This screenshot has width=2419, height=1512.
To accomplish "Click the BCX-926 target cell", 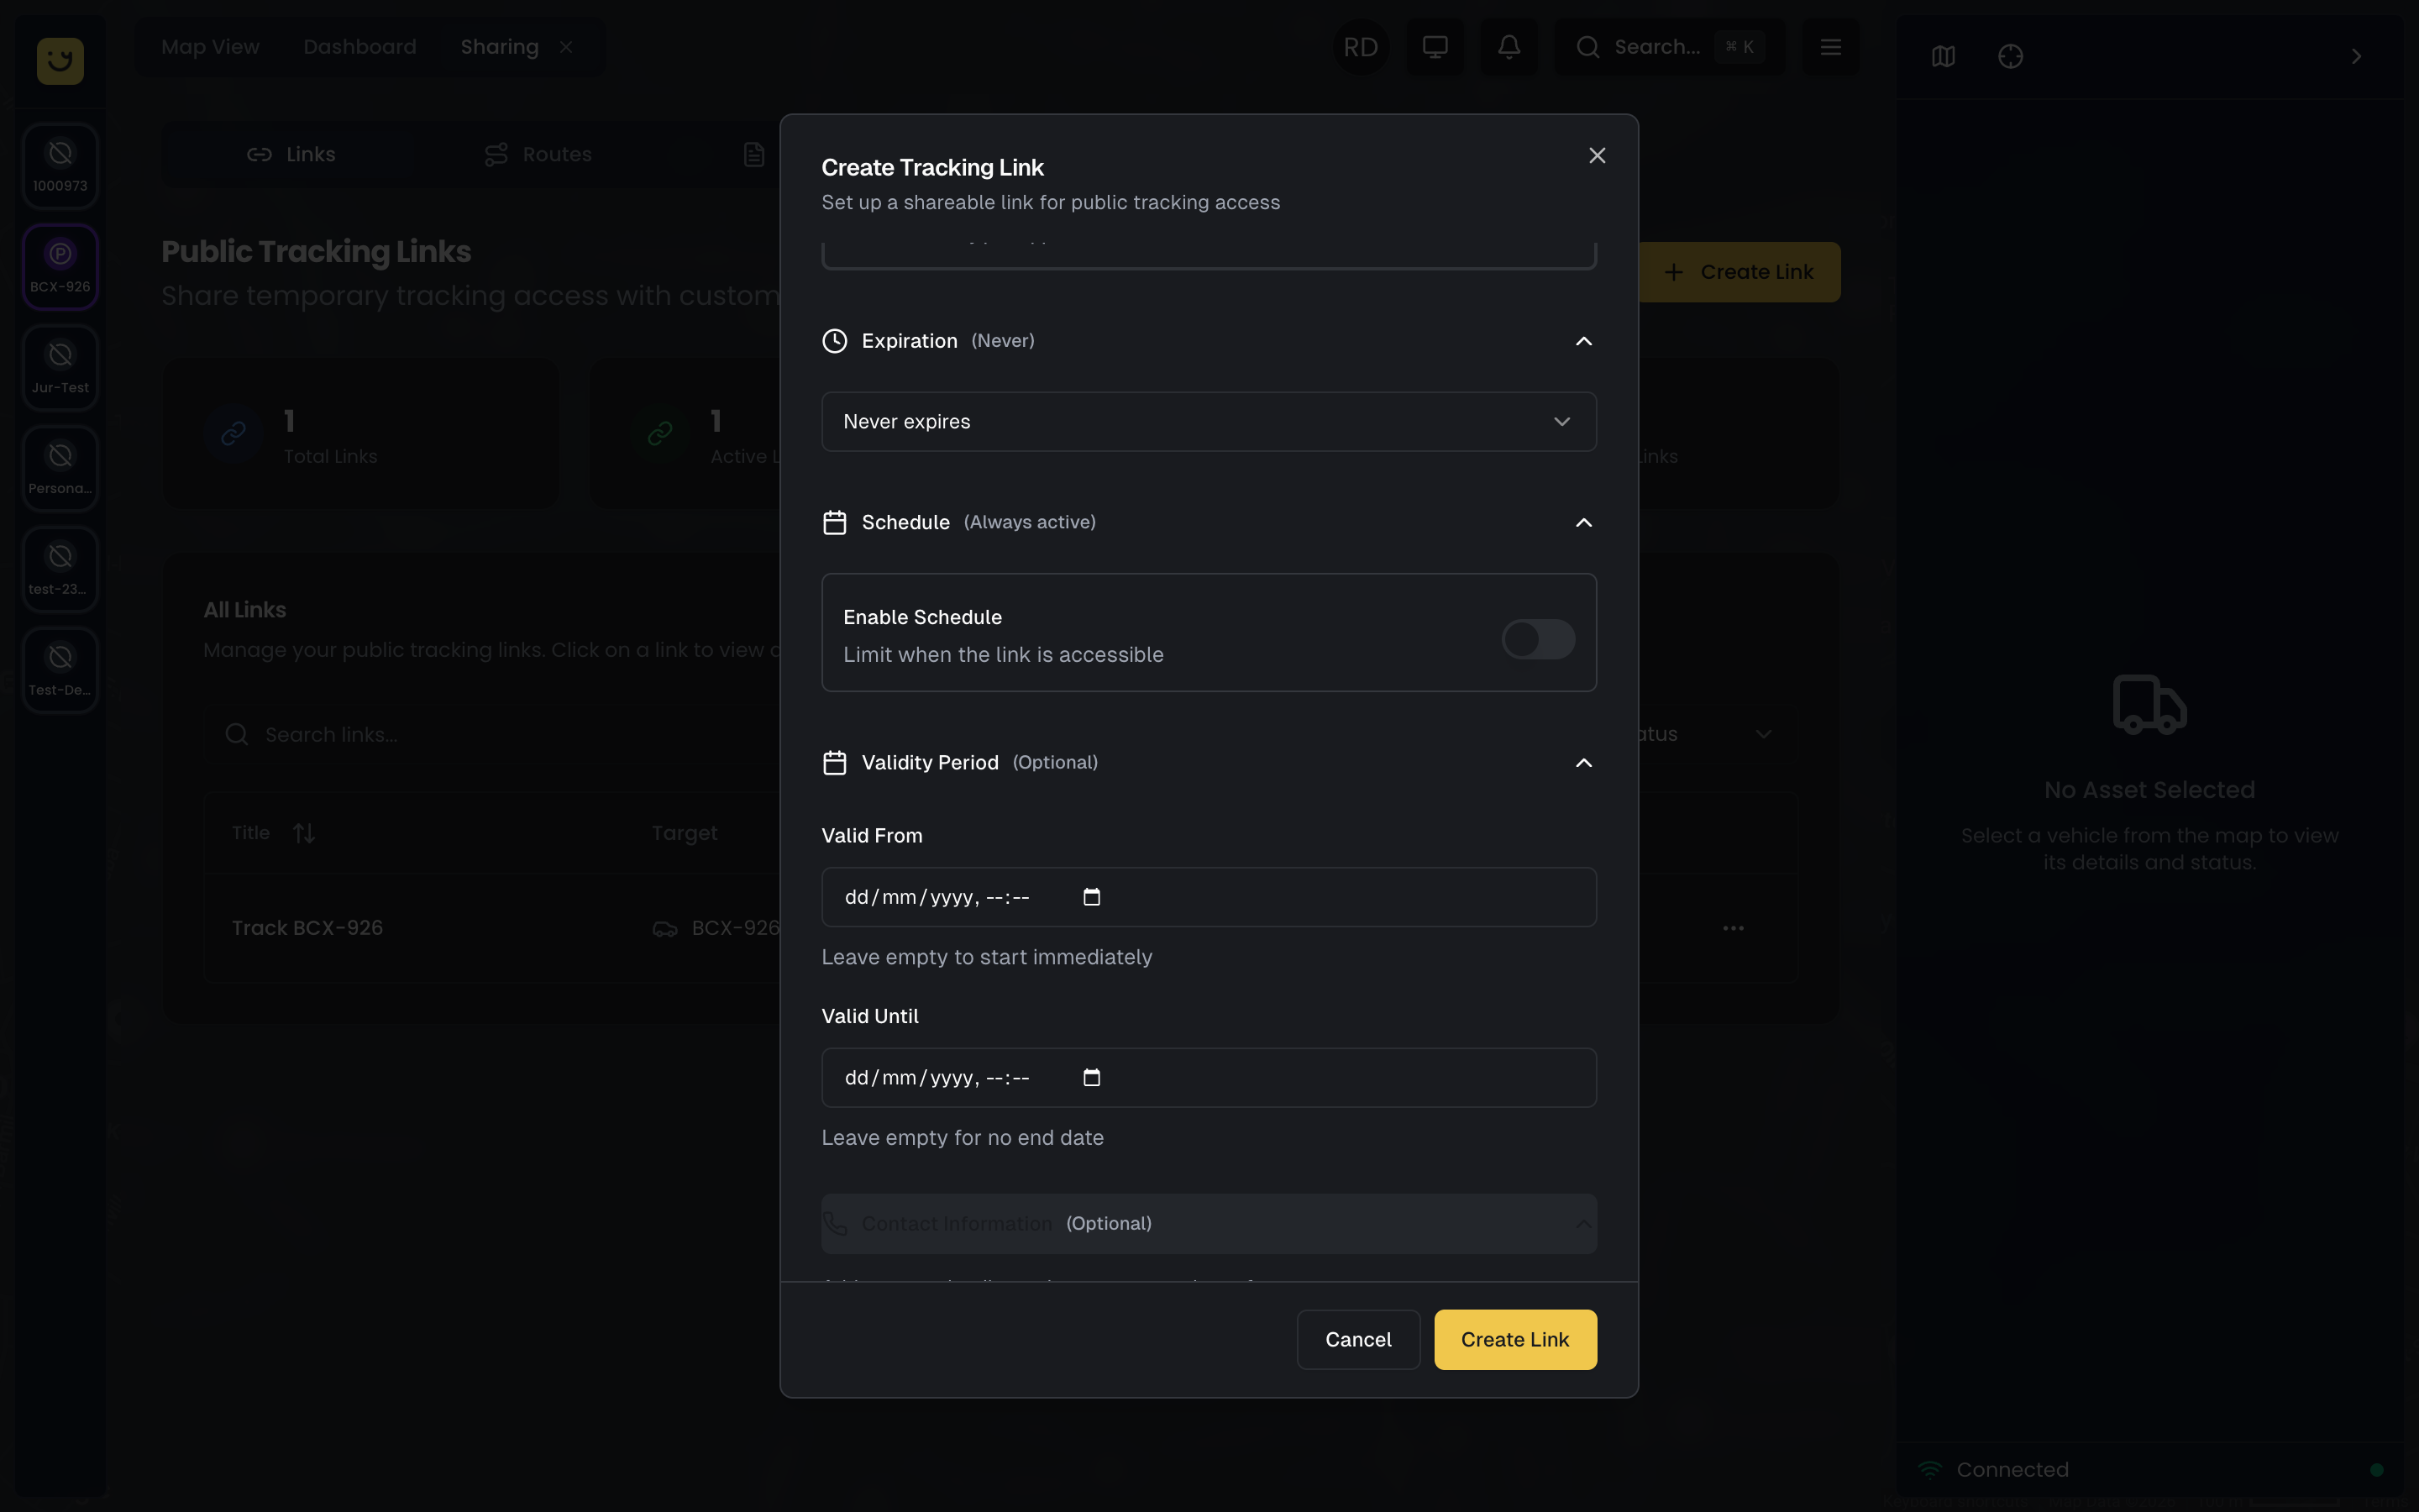I will (716, 928).
